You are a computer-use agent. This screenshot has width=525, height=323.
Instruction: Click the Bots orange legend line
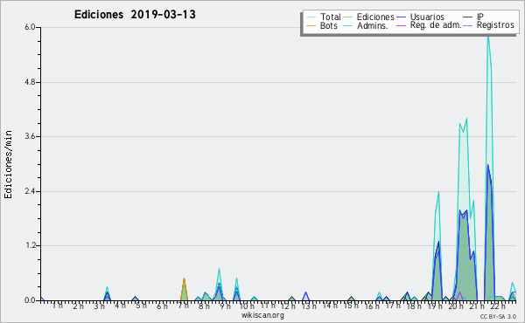point(311,25)
